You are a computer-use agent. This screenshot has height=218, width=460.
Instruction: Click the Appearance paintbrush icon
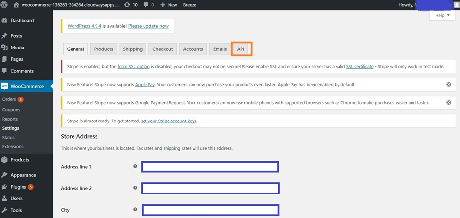click(4, 175)
